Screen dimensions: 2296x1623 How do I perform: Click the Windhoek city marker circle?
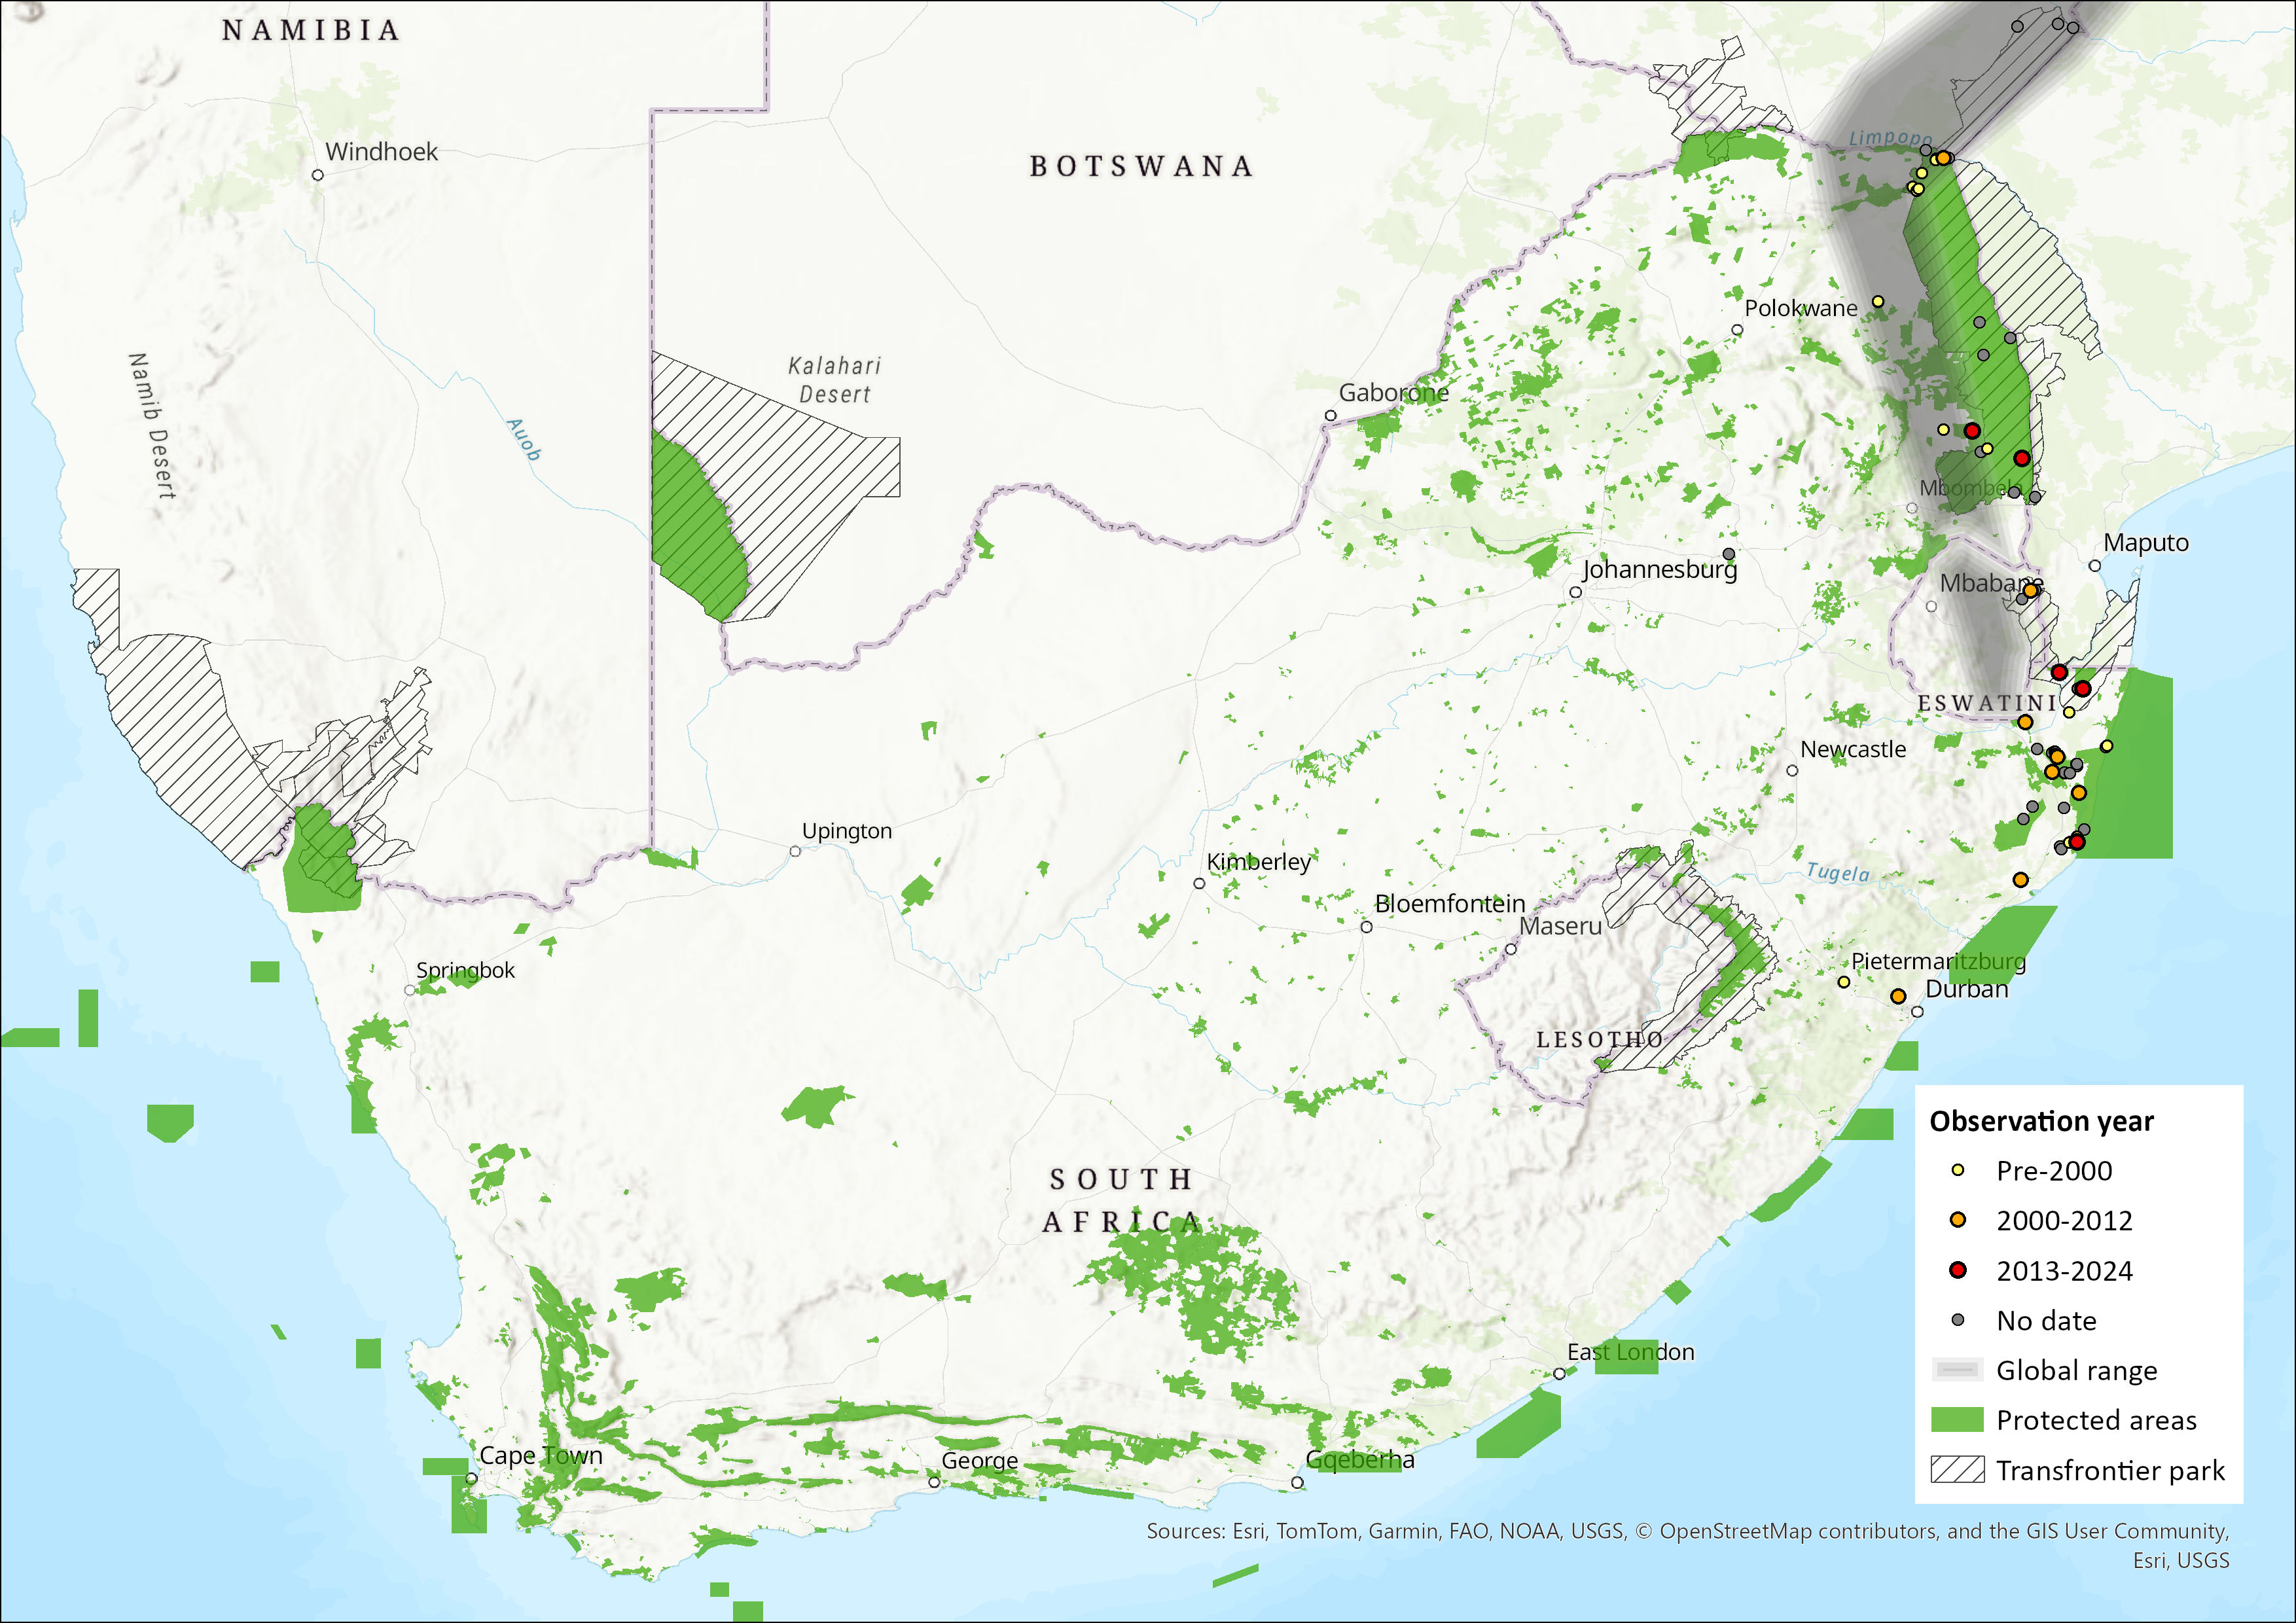[x=318, y=175]
